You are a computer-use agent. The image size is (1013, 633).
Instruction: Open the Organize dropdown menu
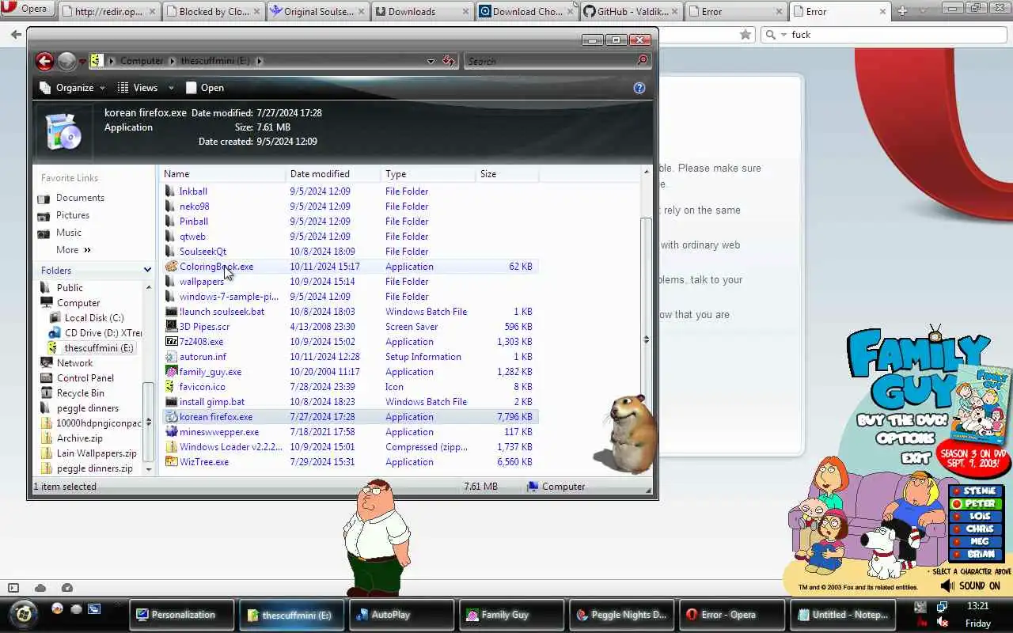click(72, 88)
